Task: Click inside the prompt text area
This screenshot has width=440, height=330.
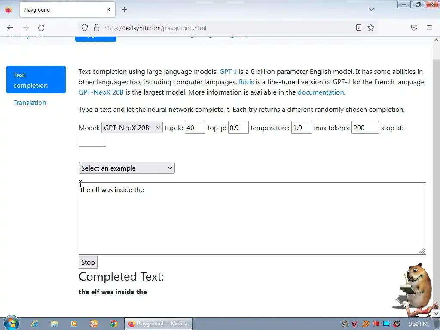Action: pyautogui.click(x=252, y=218)
